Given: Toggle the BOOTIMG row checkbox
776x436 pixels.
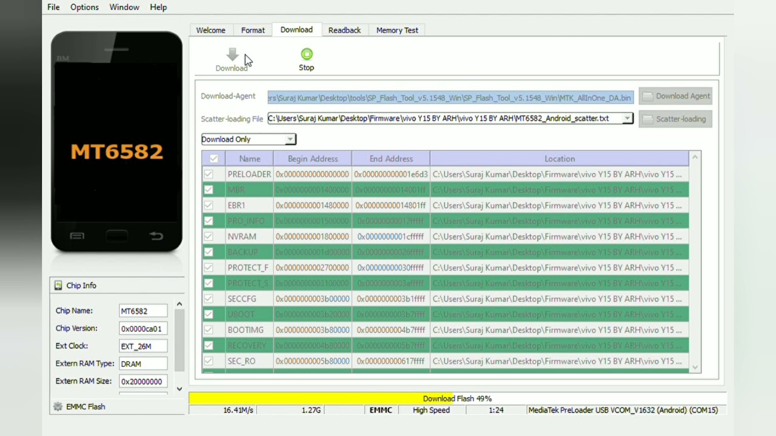Looking at the screenshot, I should tap(209, 330).
